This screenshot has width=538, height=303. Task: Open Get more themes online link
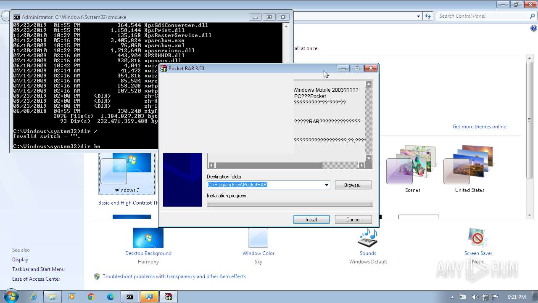click(x=479, y=127)
